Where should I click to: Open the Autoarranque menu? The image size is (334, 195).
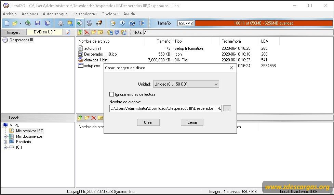pyautogui.click(x=55, y=14)
